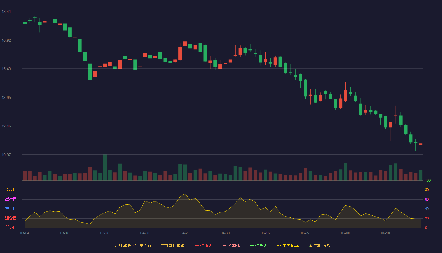The width and height of the screenshot is (442, 253).
Task: Click the 04-08 date label
Action: pos(145,233)
